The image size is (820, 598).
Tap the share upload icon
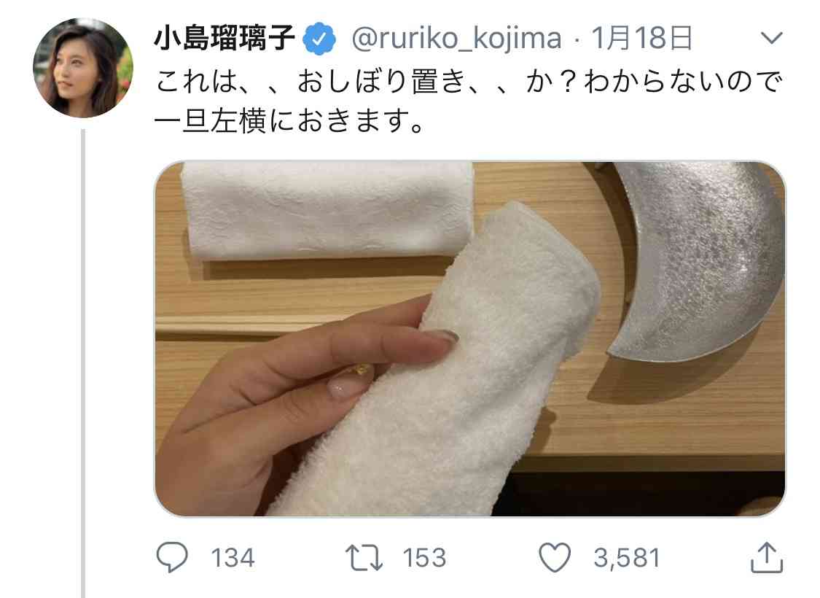(767, 557)
